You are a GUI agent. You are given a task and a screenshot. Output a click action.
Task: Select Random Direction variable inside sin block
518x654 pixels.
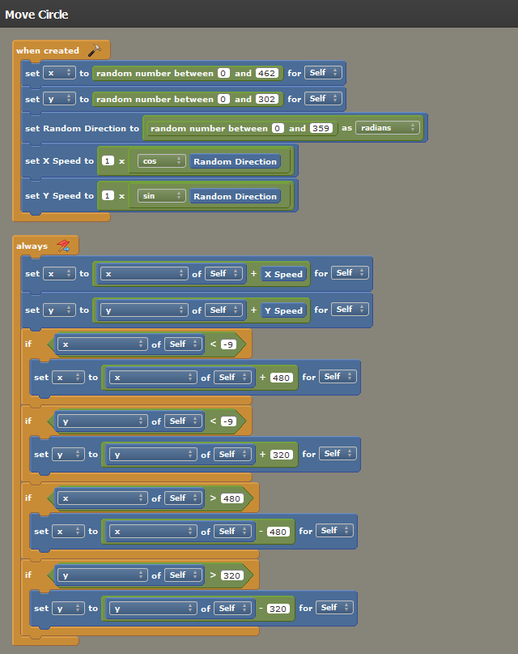[x=235, y=196]
